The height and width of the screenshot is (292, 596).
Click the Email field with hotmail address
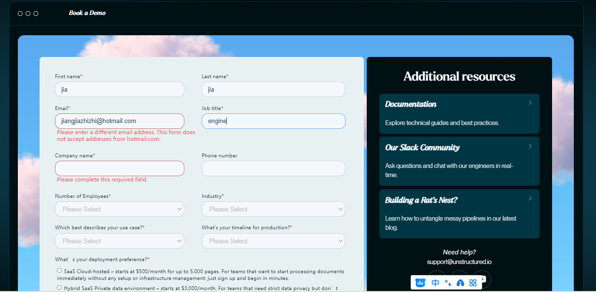pos(120,121)
